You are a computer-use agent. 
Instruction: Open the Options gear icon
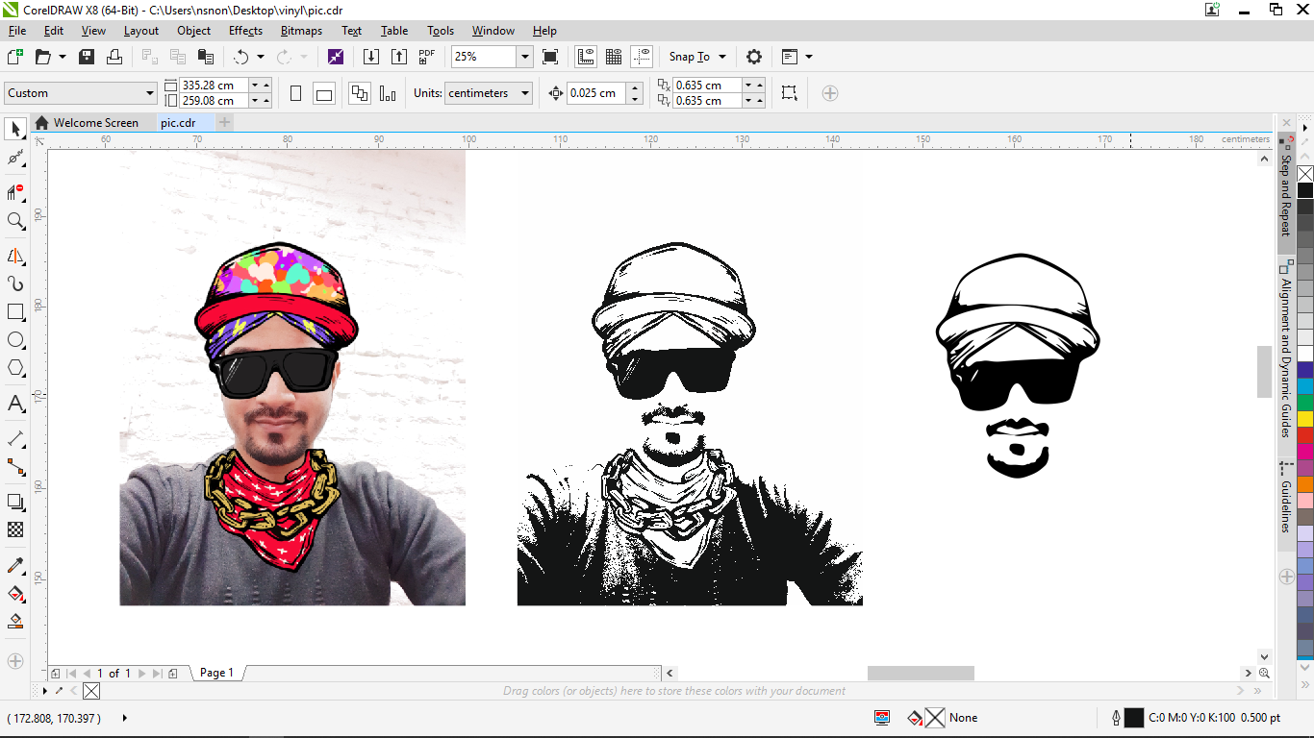click(754, 57)
